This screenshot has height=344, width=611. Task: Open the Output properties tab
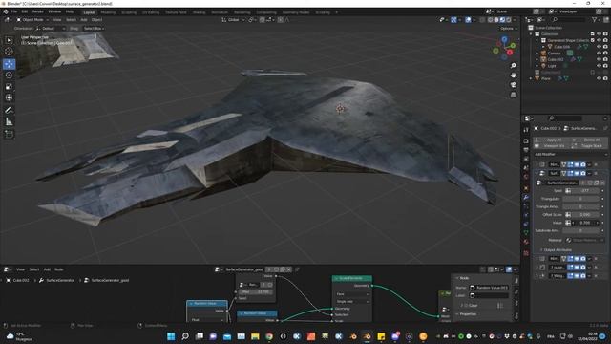526,150
